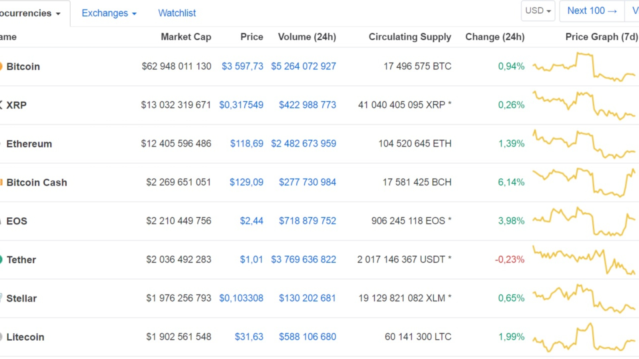Open XRP volume $422 988 773
639x359 pixels.
(308, 105)
